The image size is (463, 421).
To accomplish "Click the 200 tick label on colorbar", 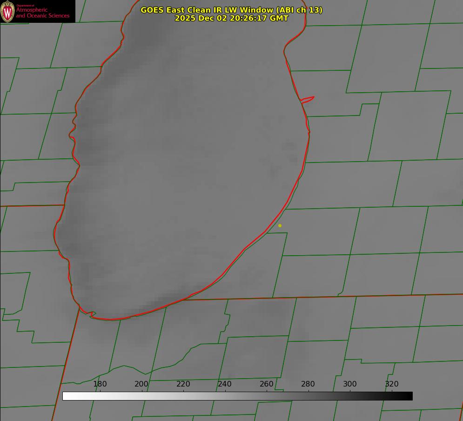I will click(x=141, y=384).
